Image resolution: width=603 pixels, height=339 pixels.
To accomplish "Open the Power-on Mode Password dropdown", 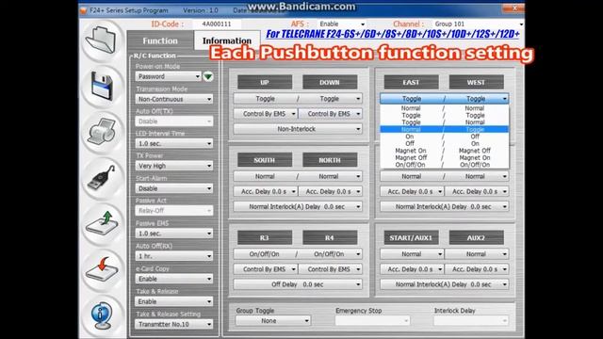I will (168, 76).
